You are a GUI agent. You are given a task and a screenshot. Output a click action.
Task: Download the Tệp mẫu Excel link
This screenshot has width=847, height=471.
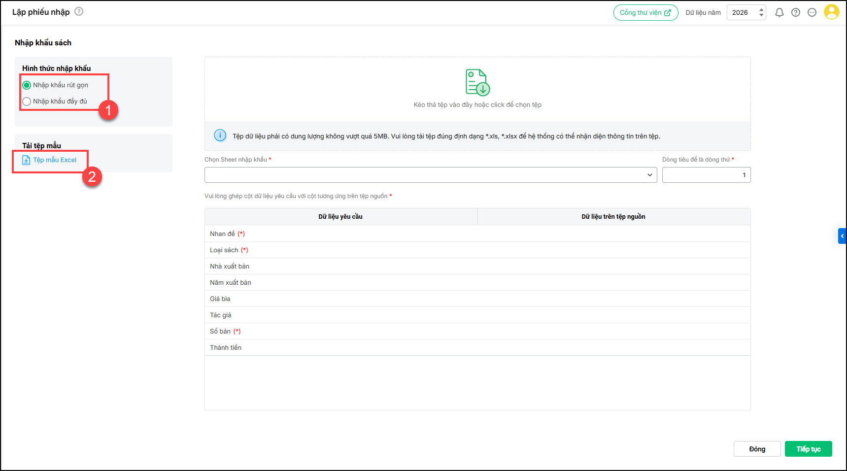point(55,160)
